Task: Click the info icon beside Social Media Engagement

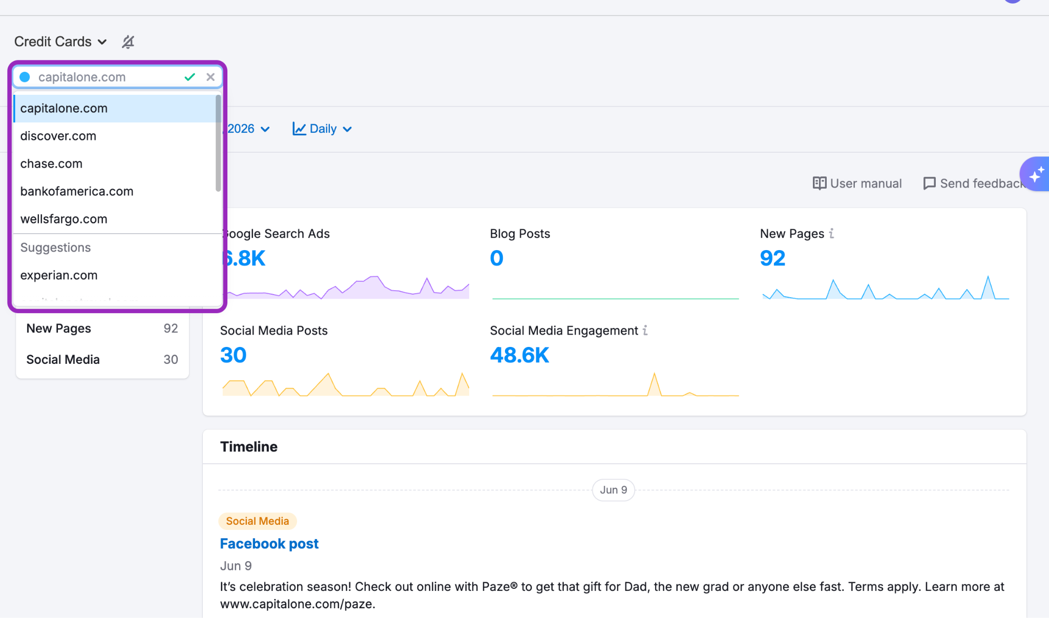Action: 645,331
